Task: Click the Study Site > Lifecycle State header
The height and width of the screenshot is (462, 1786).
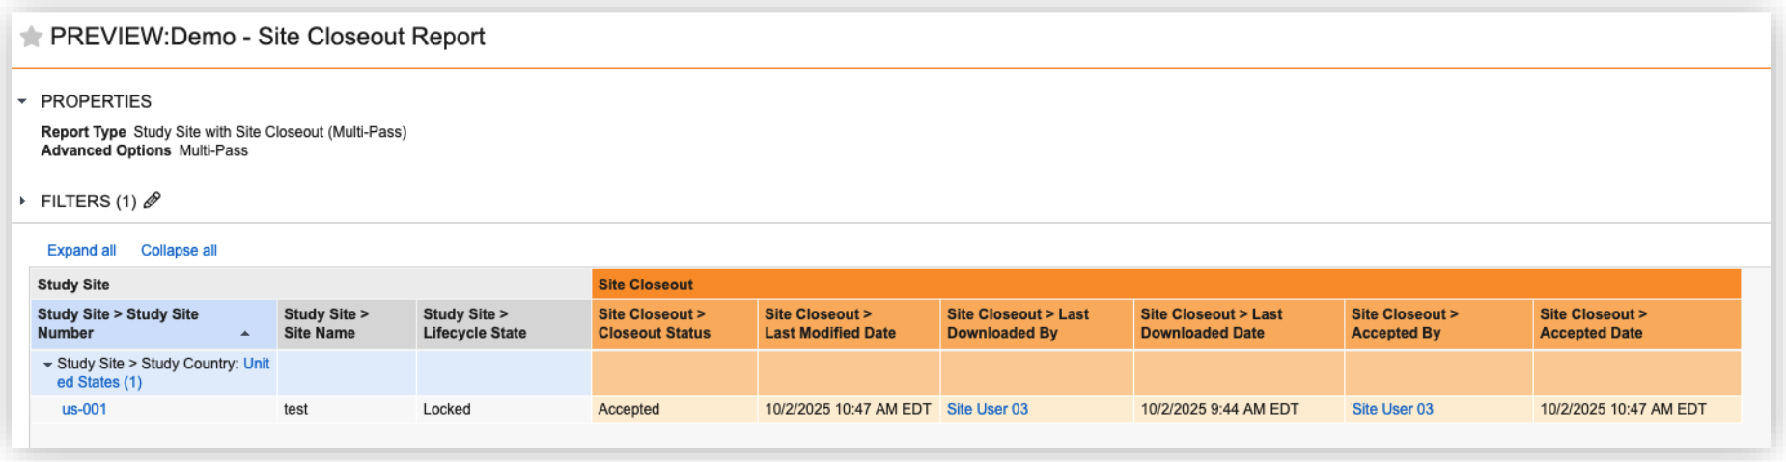Action: click(x=474, y=323)
